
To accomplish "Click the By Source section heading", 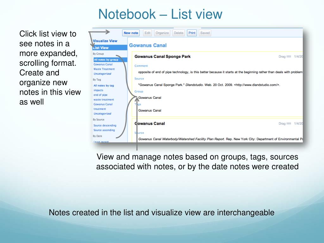I will 99,119.
